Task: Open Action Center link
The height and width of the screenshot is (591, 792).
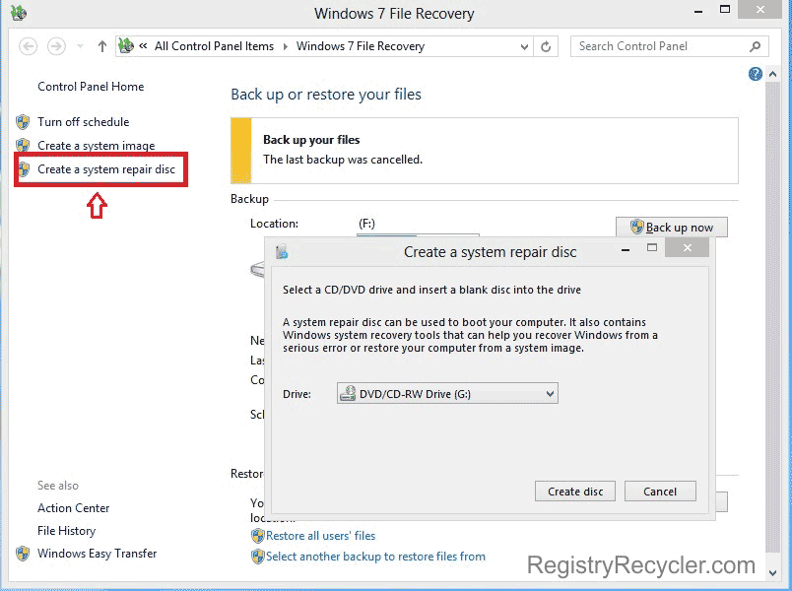Action: point(73,508)
